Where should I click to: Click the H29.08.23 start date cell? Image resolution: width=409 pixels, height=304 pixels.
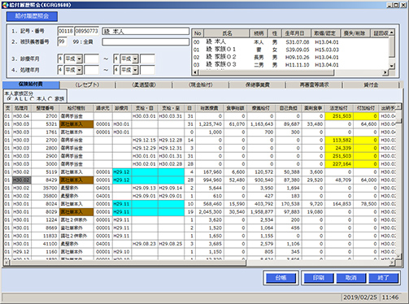coord(144,244)
